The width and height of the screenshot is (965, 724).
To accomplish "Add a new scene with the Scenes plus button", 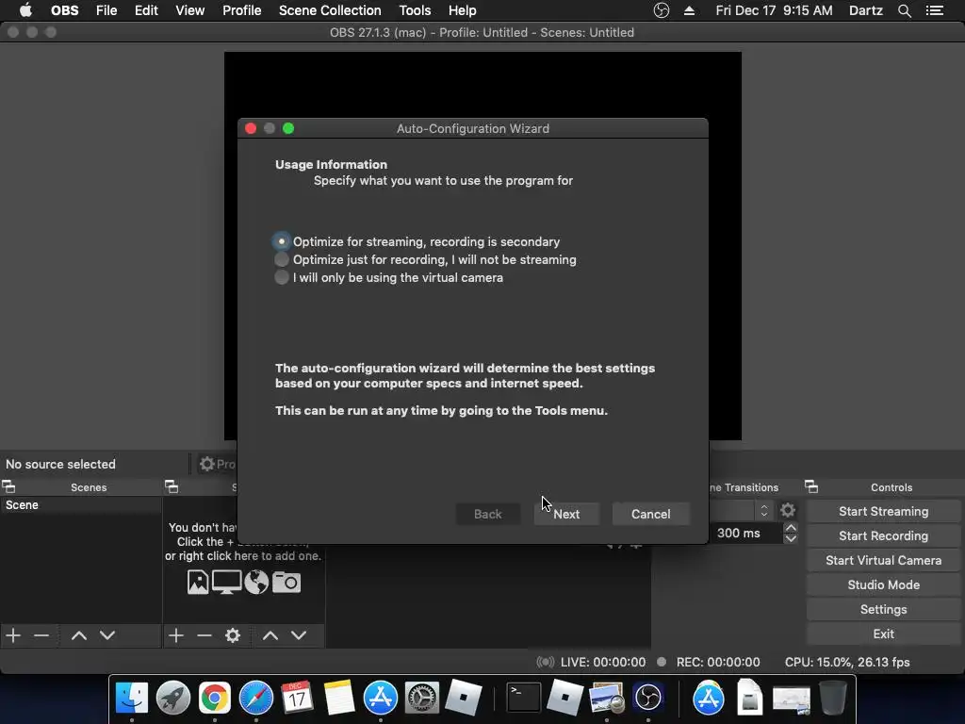I will tap(13, 635).
